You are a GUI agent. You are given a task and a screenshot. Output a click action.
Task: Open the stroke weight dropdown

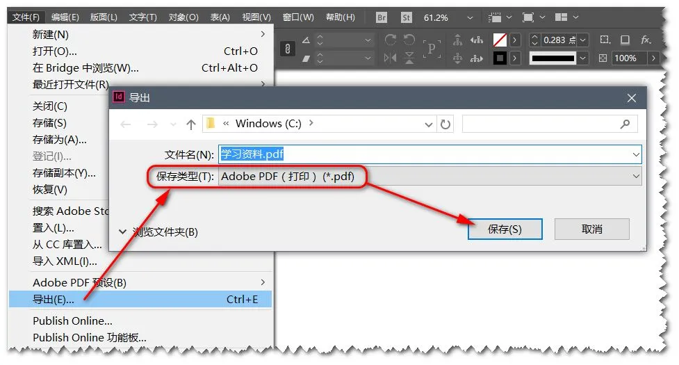point(583,40)
